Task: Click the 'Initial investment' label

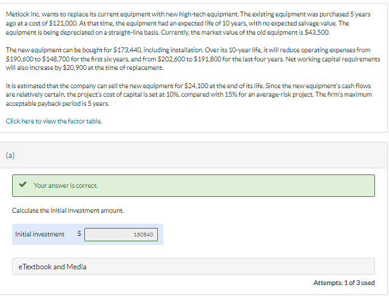Action: pos(39,234)
